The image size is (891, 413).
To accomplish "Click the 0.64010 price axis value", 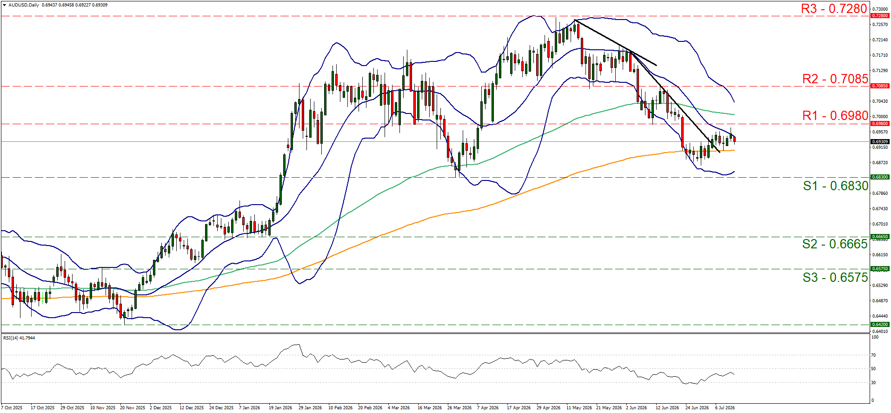I will click(x=879, y=332).
